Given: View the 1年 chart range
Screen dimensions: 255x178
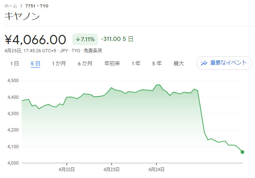Looking at the screenshot, I should [136, 63].
